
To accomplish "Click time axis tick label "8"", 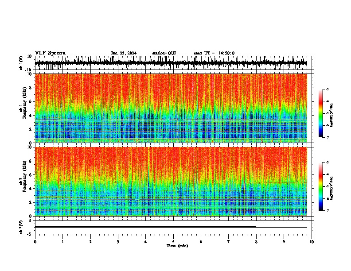I will point(256,242).
